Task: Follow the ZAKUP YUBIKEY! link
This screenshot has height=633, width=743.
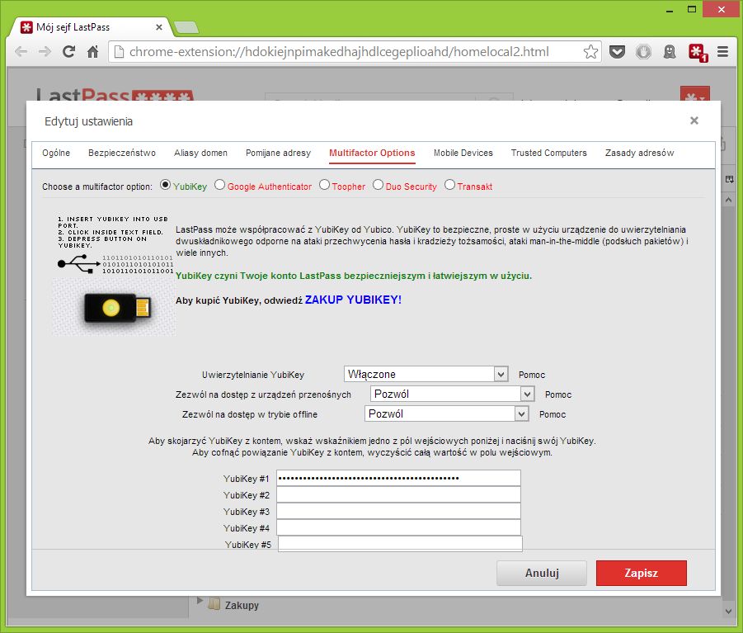Action: 353,300
